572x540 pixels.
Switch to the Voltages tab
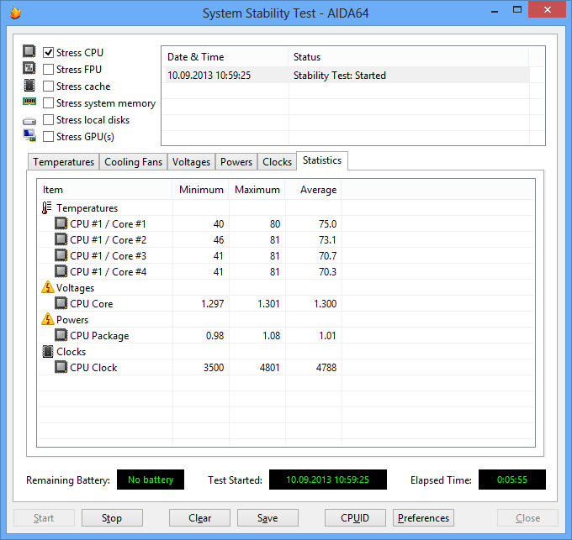click(191, 162)
